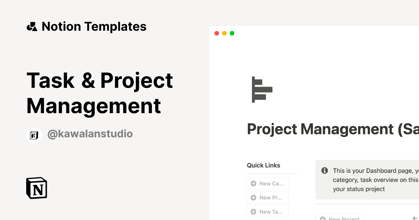Image resolution: width=419 pixels, height=220 pixels.
Task: Click the plus icon on "New Ta..." link
Action: tap(253, 212)
